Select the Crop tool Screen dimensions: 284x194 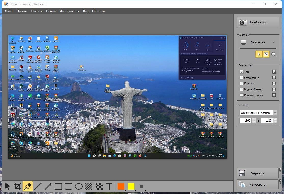tap(18, 186)
